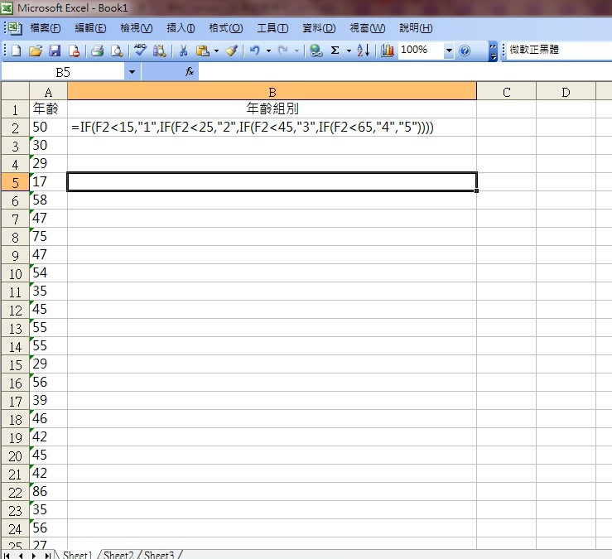Launch the Chart Wizard
Image resolution: width=612 pixels, height=559 pixels.
pos(388,51)
